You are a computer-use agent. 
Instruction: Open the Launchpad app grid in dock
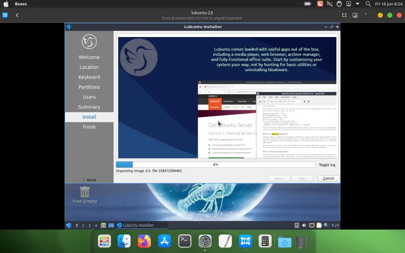[104, 241]
